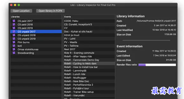Click the CS unpaid 2018 library icon
The image size is (184, 99).
14,35
